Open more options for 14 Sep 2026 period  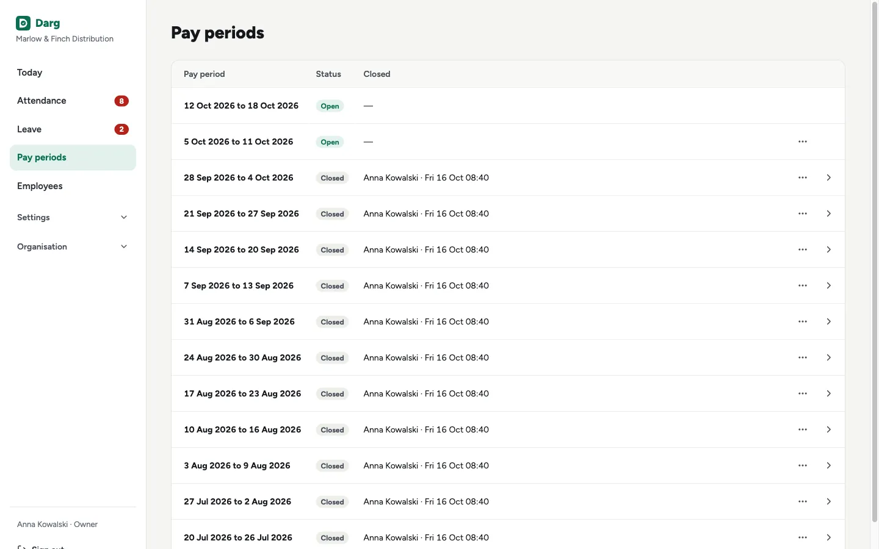[x=803, y=249]
